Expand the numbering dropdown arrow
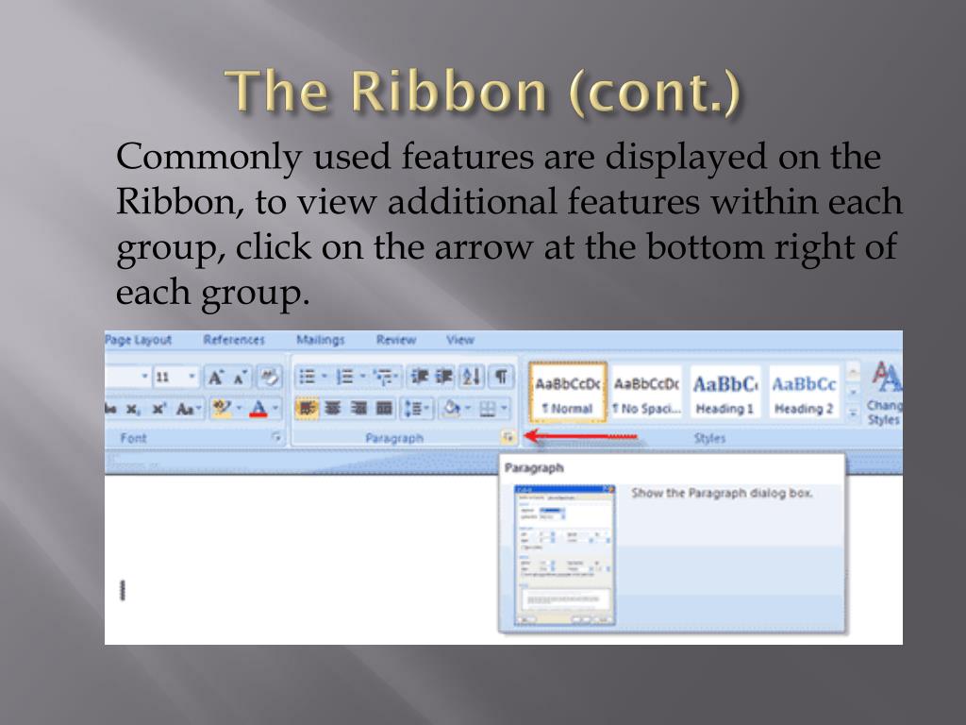Viewport: 966px width, 725px height. 362,377
